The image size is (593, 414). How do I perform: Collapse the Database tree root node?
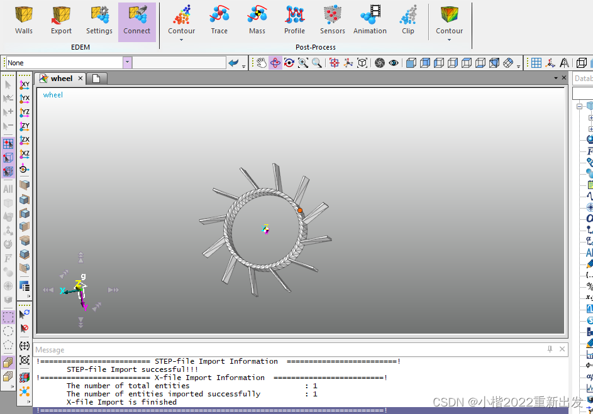tap(579, 106)
